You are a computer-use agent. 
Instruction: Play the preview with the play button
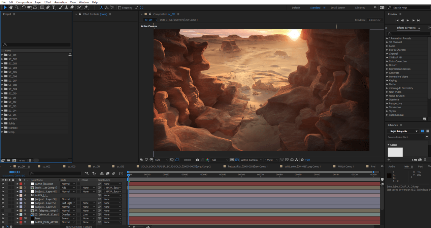coord(408,20)
